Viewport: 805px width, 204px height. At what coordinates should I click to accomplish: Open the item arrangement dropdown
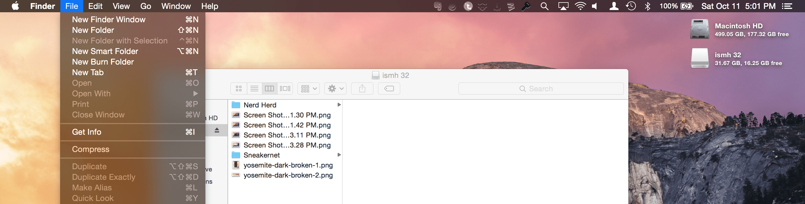(x=308, y=89)
